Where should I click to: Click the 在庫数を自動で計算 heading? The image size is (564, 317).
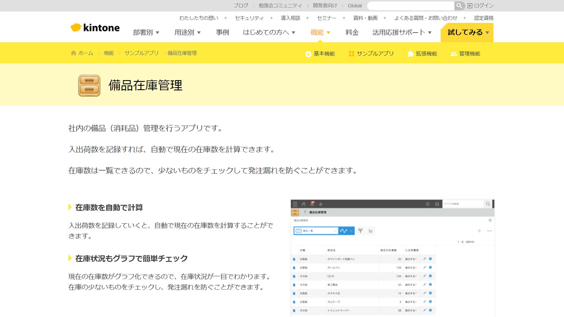click(x=109, y=207)
